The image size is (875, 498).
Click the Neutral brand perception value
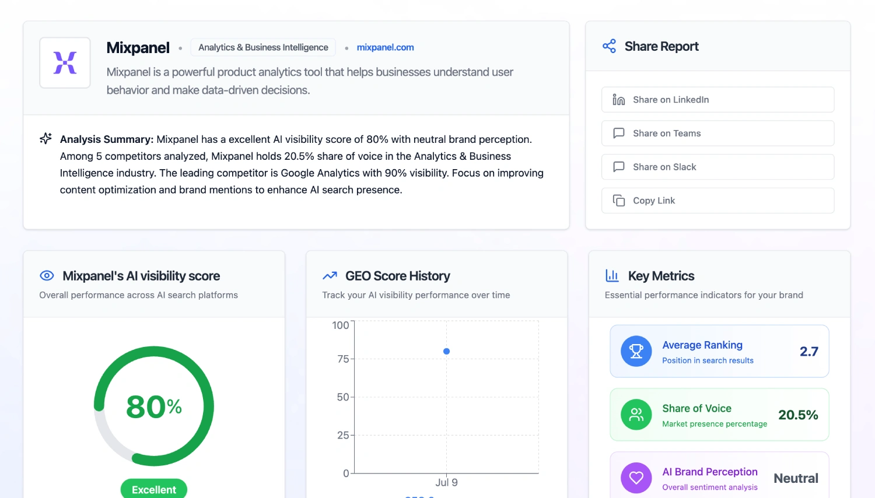pos(796,478)
